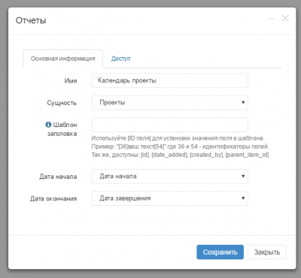The width and height of the screenshot is (301, 278).
Task: Click the Закрыть button
Action: [267, 252]
